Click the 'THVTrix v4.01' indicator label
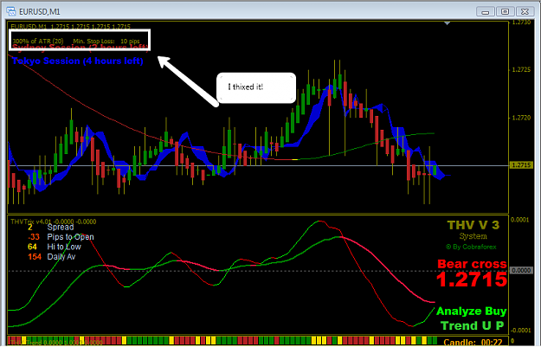This screenshot has height=347, width=541. 32,222
